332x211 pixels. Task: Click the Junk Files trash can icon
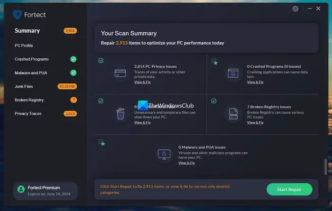point(120,114)
